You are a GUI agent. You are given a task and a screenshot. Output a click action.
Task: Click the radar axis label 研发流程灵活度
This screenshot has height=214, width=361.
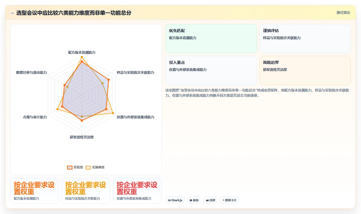82,137
